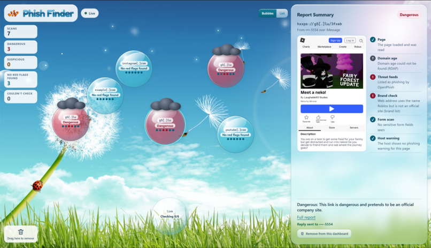Click Remove from this dashboard button
The image size is (431, 248).
click(324, 234)
